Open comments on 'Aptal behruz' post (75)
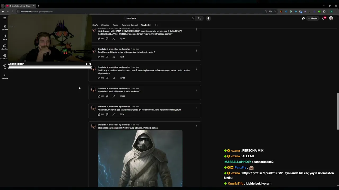Image resolution: width=339 pixels, height=190 pixels. click(122, 57)
